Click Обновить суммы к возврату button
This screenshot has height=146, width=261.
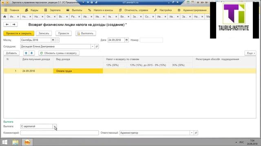[59, 53]
